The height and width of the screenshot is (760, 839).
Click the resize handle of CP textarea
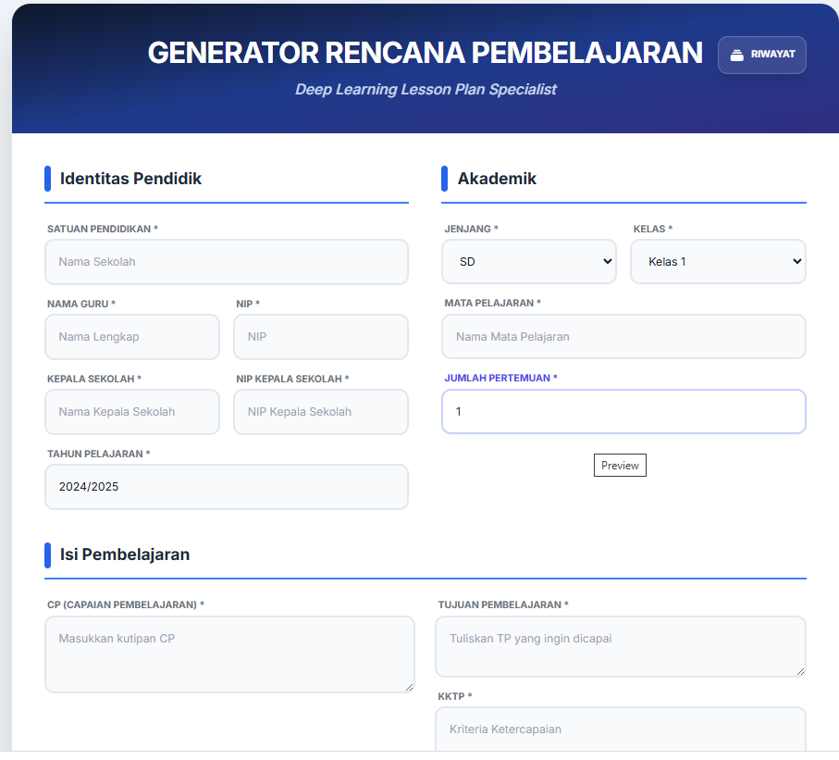[409, 686]
